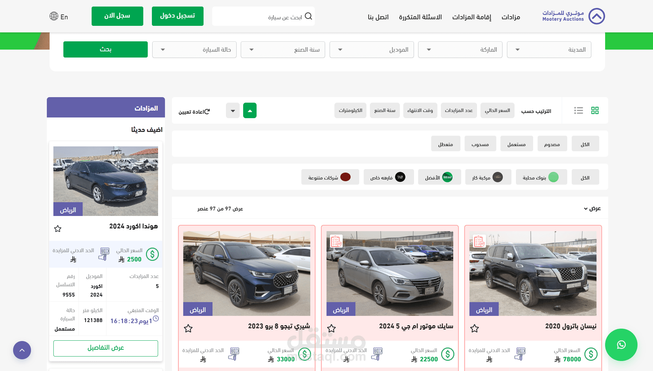This screenshot has width=653, height=371.
Task: Open اتصل بنا contact page
Action: tap(378, 17)
